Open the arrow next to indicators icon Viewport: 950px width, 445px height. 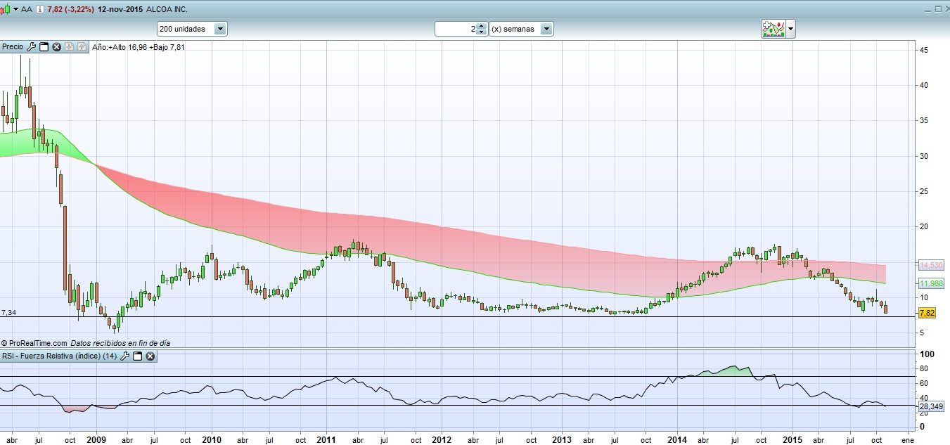791,29
